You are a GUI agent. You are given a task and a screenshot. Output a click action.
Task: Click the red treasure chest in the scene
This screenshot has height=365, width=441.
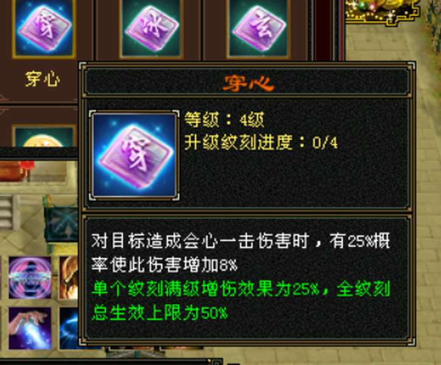click(17, 170)
